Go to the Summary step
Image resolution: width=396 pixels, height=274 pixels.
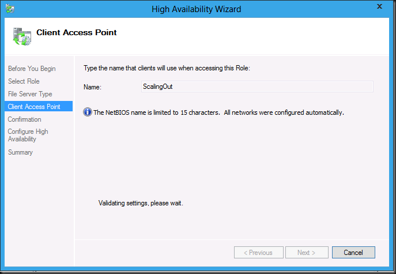pos(20,152)
